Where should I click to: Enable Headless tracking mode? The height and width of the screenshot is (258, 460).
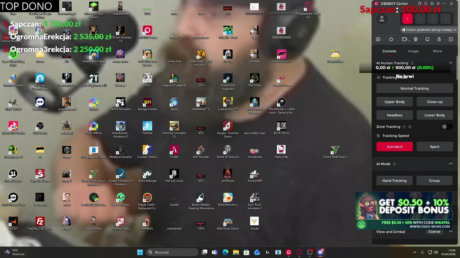(x=395, y=115)
